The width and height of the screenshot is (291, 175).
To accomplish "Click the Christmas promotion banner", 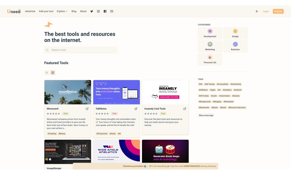I will [x=145, y=166].
